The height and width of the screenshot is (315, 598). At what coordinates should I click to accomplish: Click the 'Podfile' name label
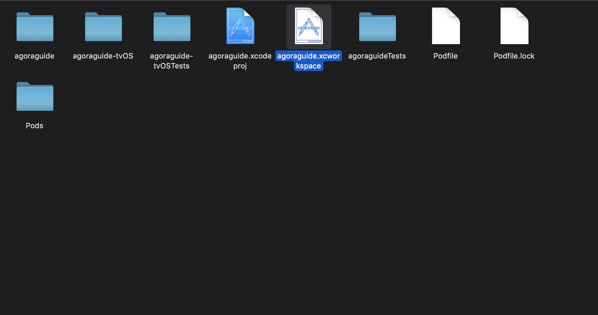446,56
